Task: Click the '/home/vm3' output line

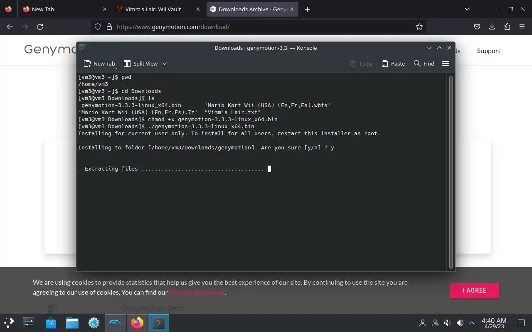Action: (93, 84)
